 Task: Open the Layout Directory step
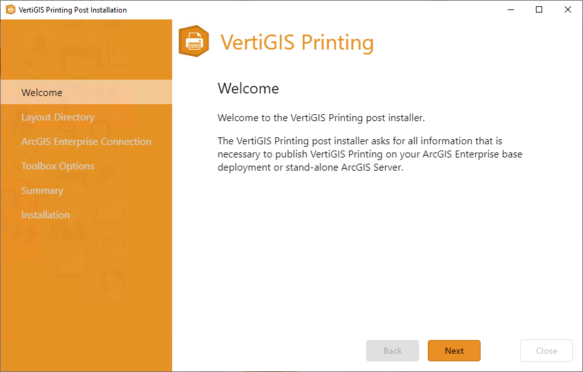pos(58,117)
